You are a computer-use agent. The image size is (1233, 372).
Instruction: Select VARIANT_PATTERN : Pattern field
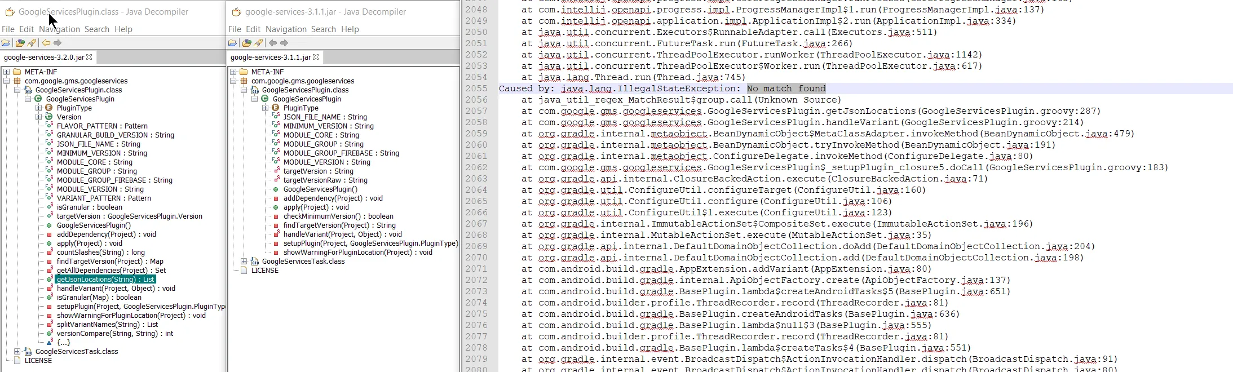[104, 198]
